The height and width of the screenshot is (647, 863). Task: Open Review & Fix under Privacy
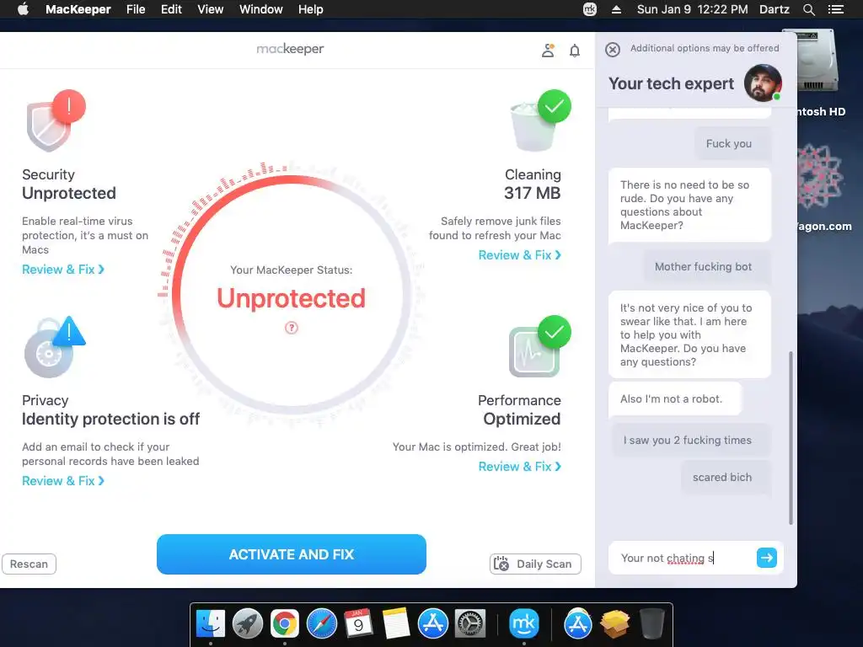click(x=62, y=481)
